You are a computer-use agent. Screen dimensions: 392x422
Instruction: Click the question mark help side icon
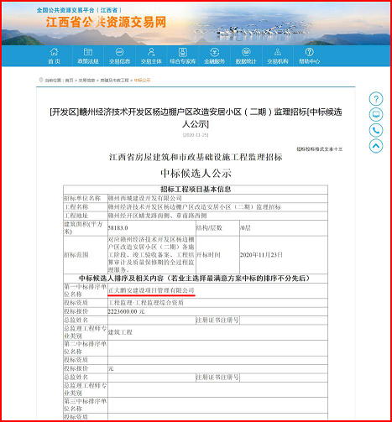376,99
